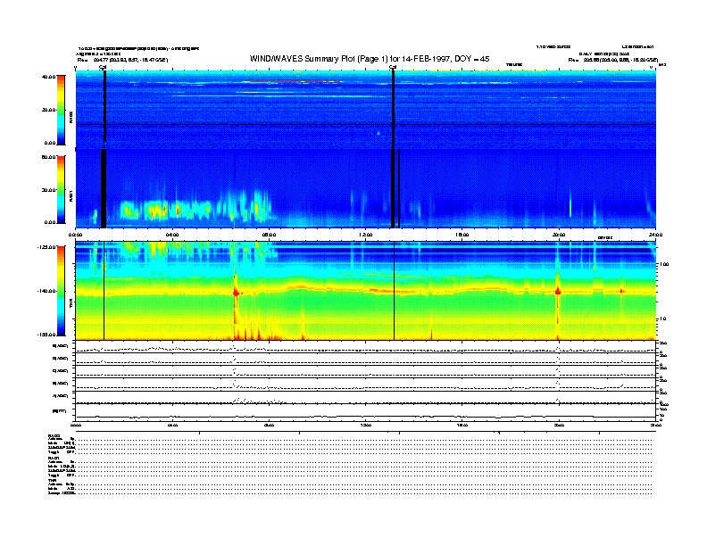Select the 40.00 label on the top color bar
The width and height of the screenshot is (707, 546).
click(x=49, y=77)
